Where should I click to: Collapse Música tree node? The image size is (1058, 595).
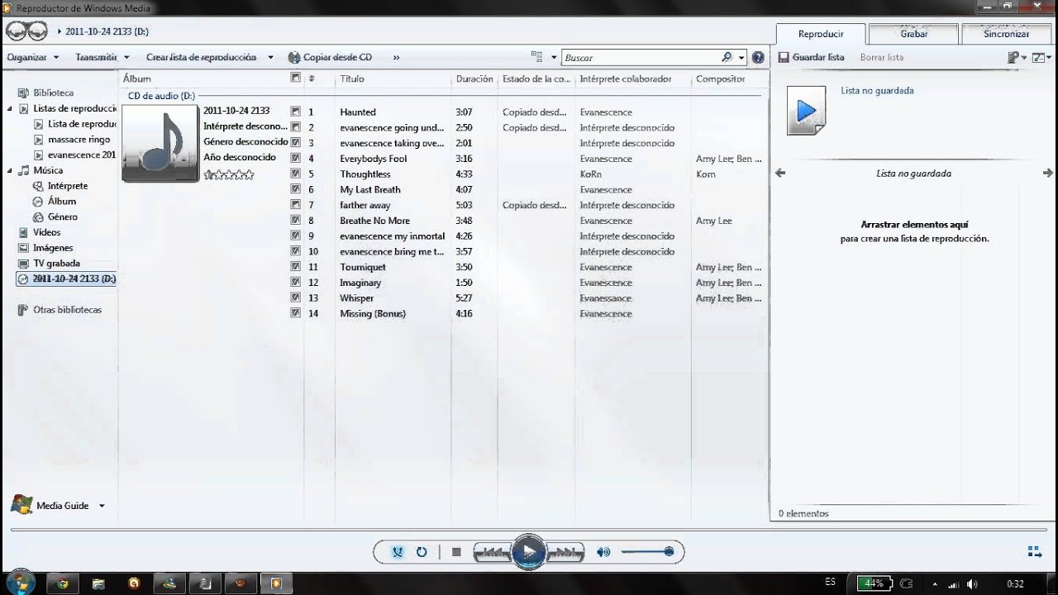[10, 171]
